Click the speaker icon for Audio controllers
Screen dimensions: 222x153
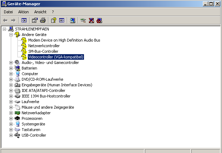[x=17, y=63]
